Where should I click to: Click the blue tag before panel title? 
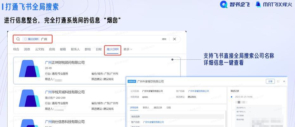(x=132, y=82)
